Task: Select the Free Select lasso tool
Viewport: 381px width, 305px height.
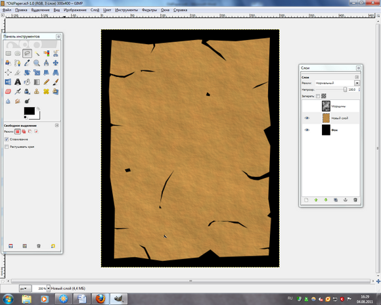Action: [27, 53]
